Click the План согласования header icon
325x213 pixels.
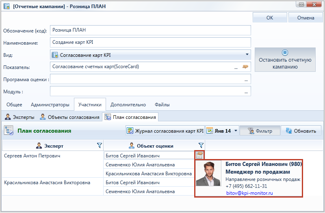[x=9, y=130]
